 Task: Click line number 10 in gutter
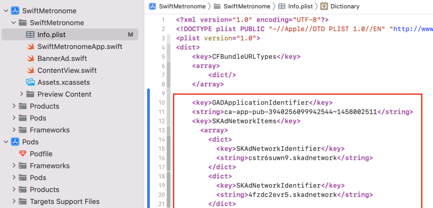click(x=161, y=103)
